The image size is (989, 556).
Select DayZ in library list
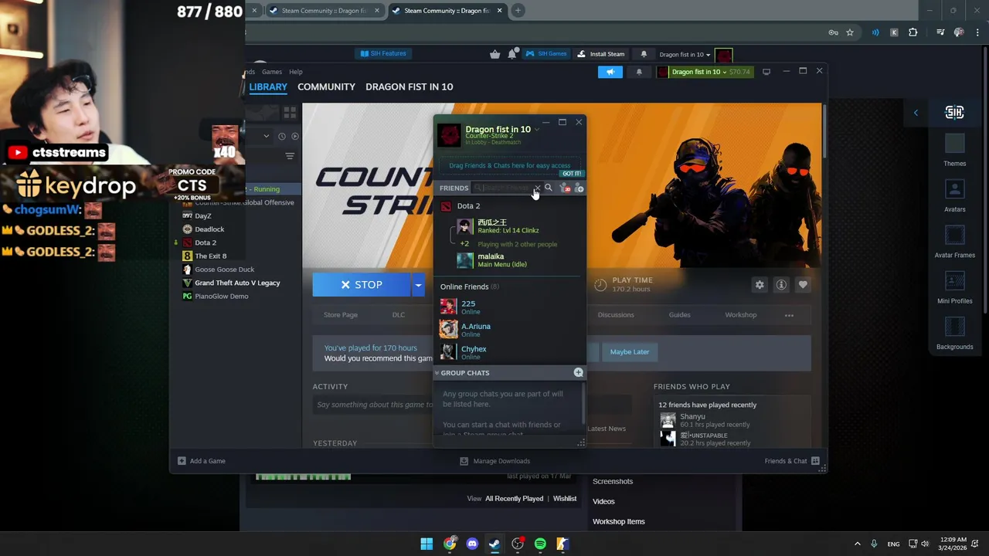pyautogui.click(x=203, y=216)
